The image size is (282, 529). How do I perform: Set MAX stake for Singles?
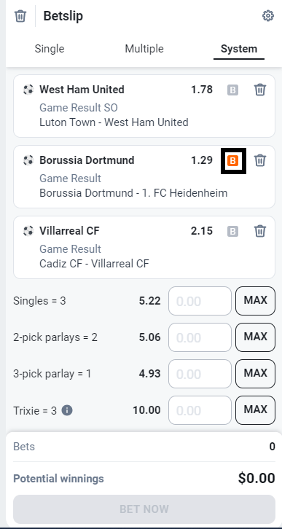coord(255,301)
